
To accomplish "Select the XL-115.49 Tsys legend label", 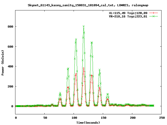I will point(128,13).
